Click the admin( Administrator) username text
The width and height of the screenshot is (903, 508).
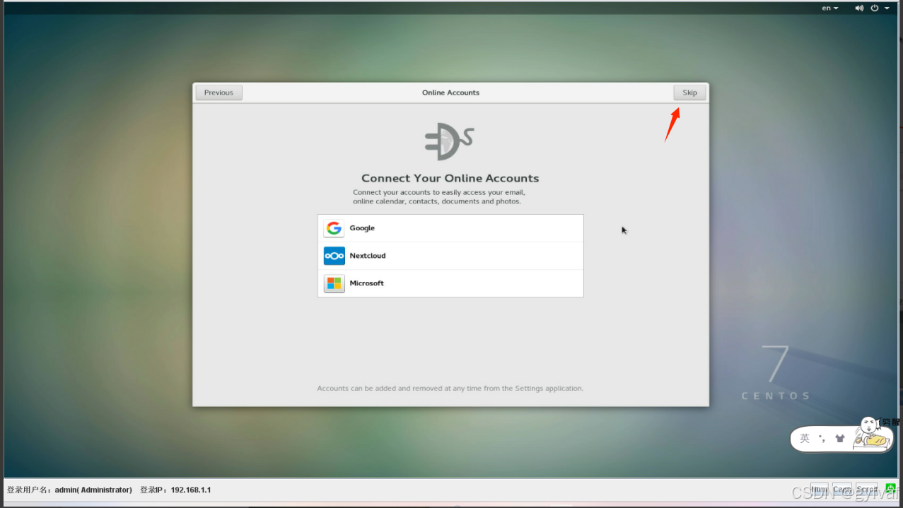93,490
